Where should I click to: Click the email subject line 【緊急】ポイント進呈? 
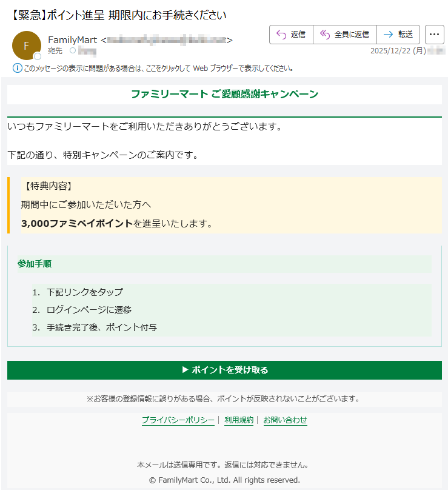tap(115, 15)
